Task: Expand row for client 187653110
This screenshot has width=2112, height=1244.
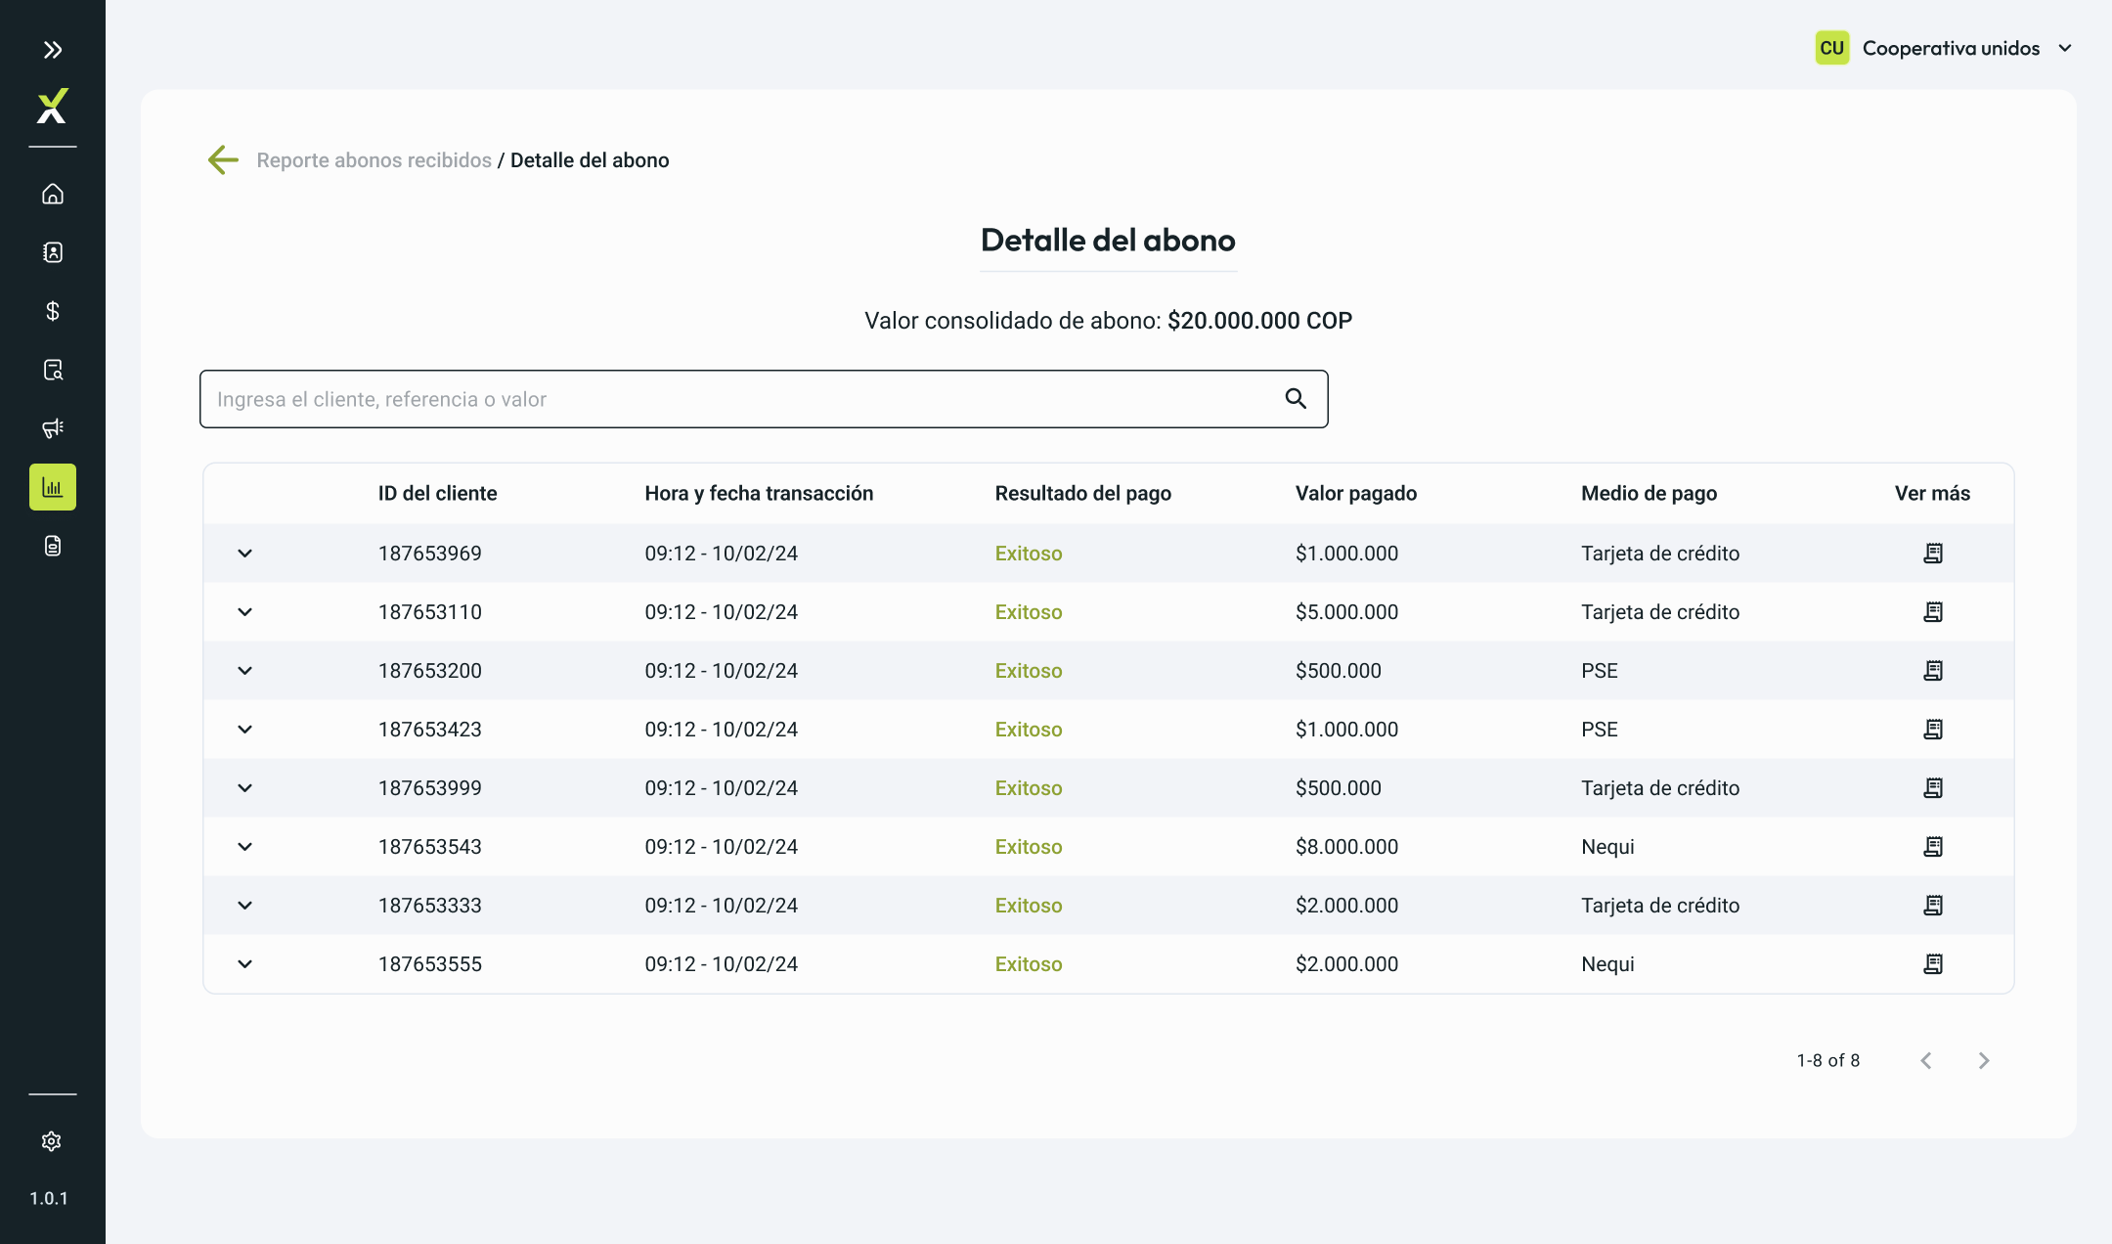Action: tap(245, 612)
